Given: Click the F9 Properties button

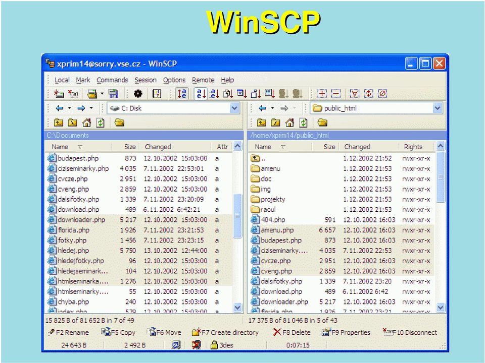Looking at the screenshot, I should [x=346, y=332].
